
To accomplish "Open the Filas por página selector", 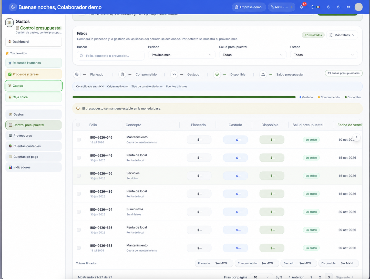I will 261,277.
